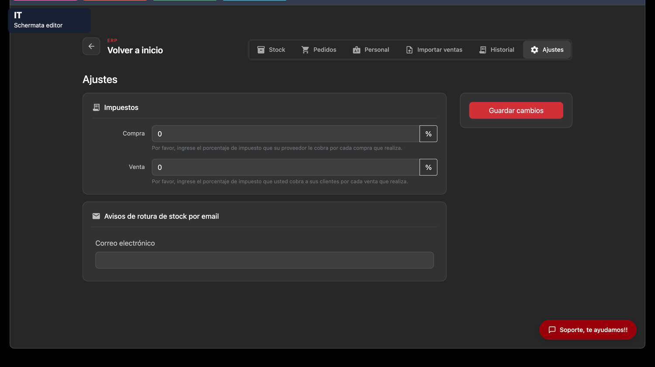Focus the Compra tax percentage field
Viewport: 655px width, 367px height.
pos(286,134)
